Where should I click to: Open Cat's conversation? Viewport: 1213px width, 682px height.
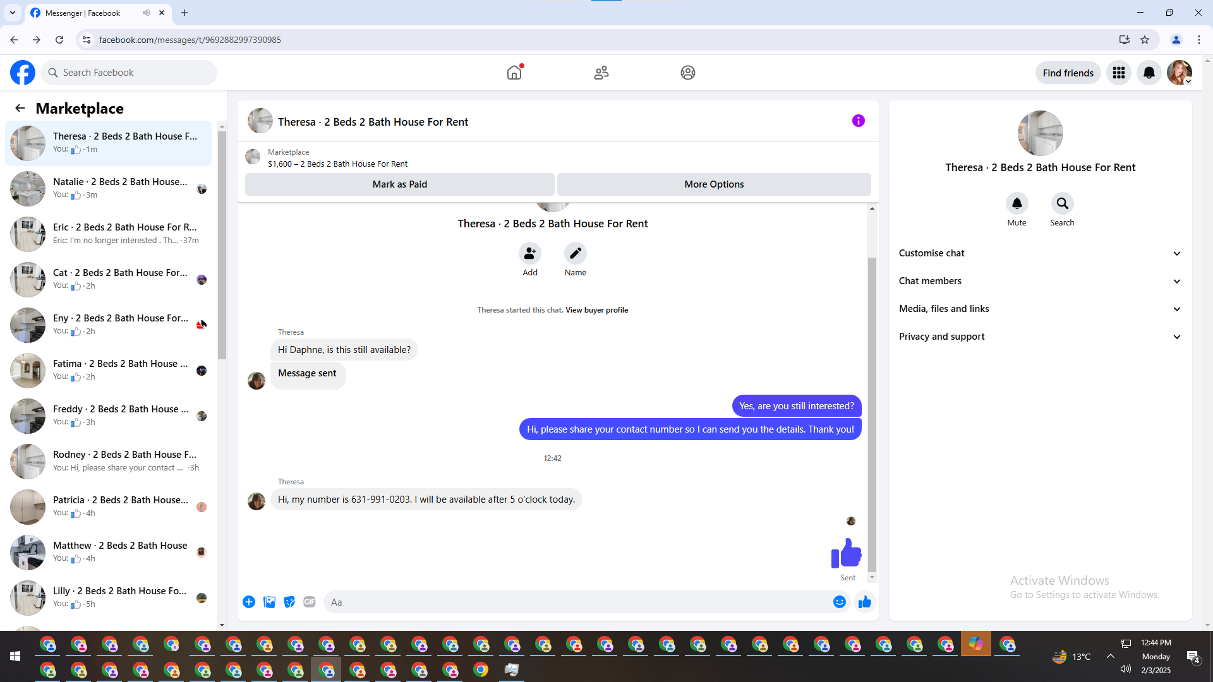point(109,279)
